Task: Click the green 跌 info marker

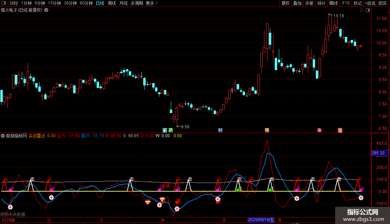Action: coord(170,130)
